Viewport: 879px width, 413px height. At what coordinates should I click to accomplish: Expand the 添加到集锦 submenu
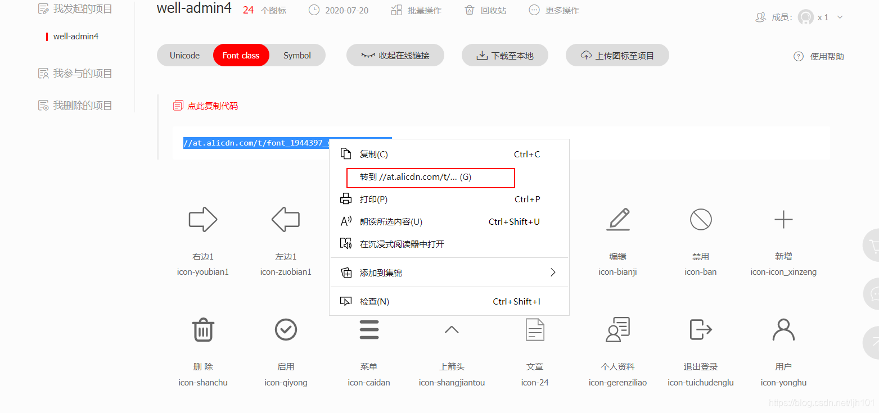(x=382, y=272)
